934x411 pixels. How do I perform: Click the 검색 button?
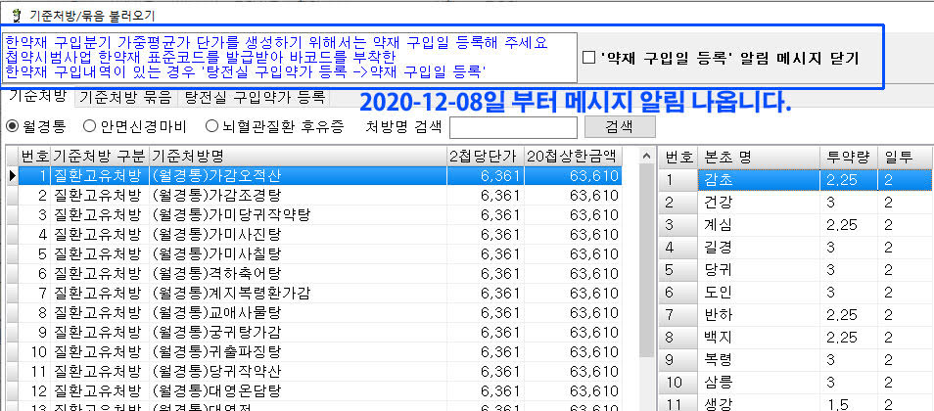tap(619, 126)
